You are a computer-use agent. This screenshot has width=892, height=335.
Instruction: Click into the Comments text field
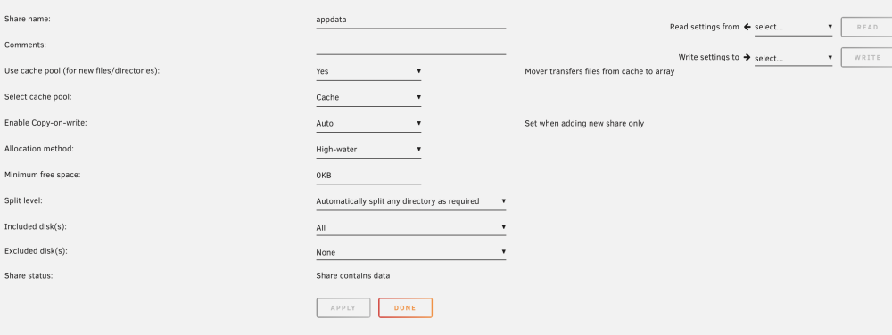(x=410, y=46)
